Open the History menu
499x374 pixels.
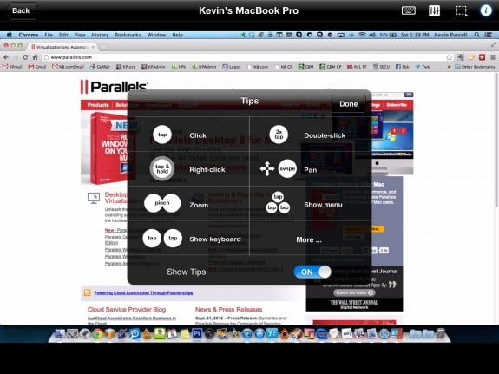pyautogui.click(x=100, y=35)
